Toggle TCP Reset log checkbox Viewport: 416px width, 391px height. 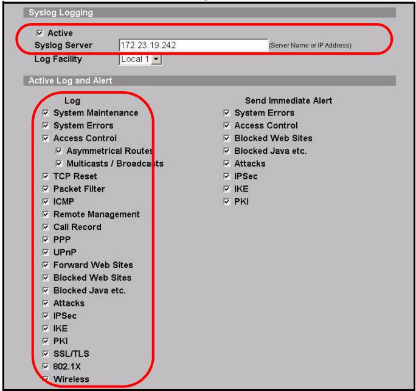(46, 176)
